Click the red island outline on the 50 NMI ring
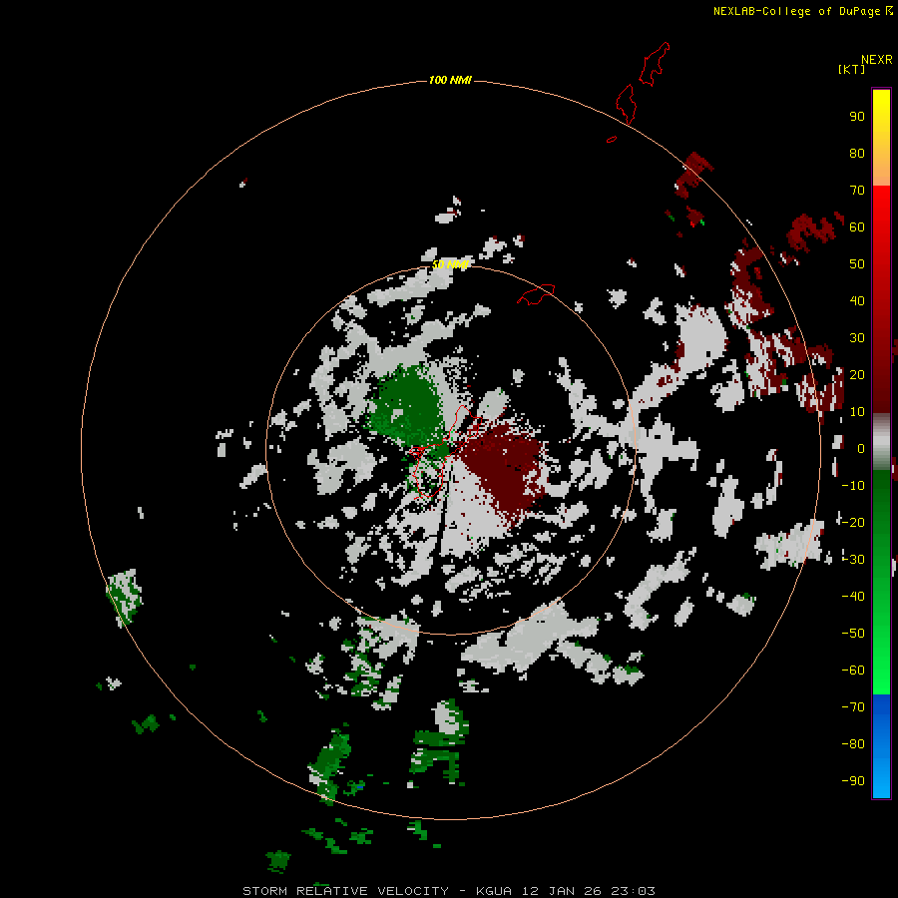The height and width of the screenshot is (898, 898). 536,294
